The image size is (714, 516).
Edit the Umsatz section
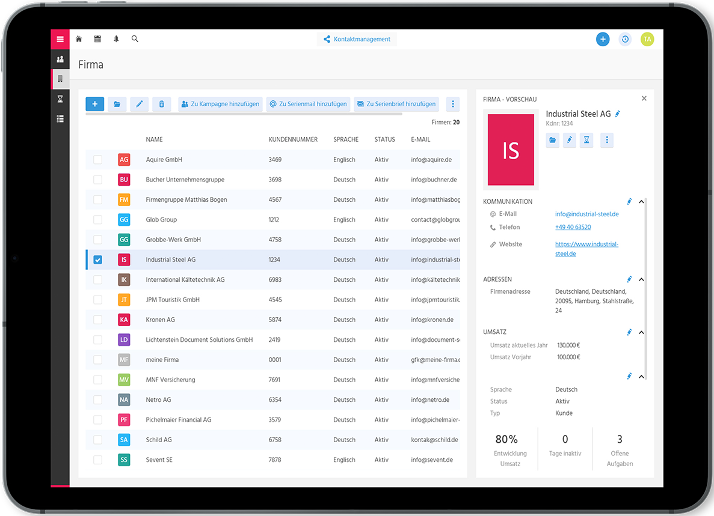(x=629, y=332)
